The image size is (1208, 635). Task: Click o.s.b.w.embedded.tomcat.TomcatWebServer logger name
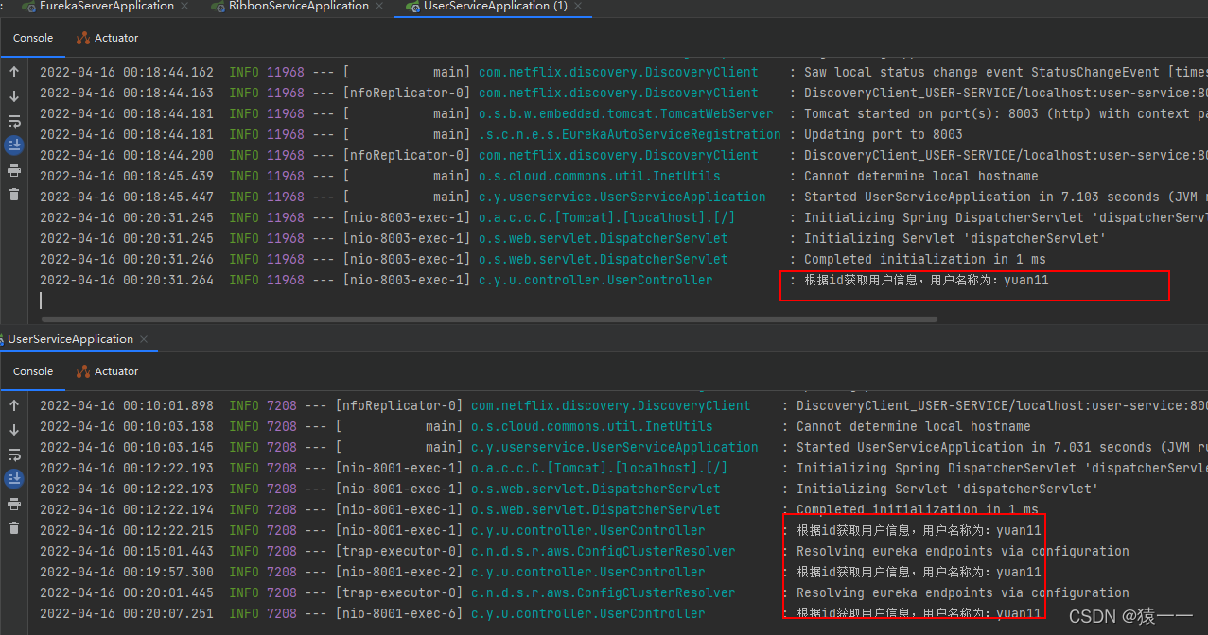pos(626,113)
